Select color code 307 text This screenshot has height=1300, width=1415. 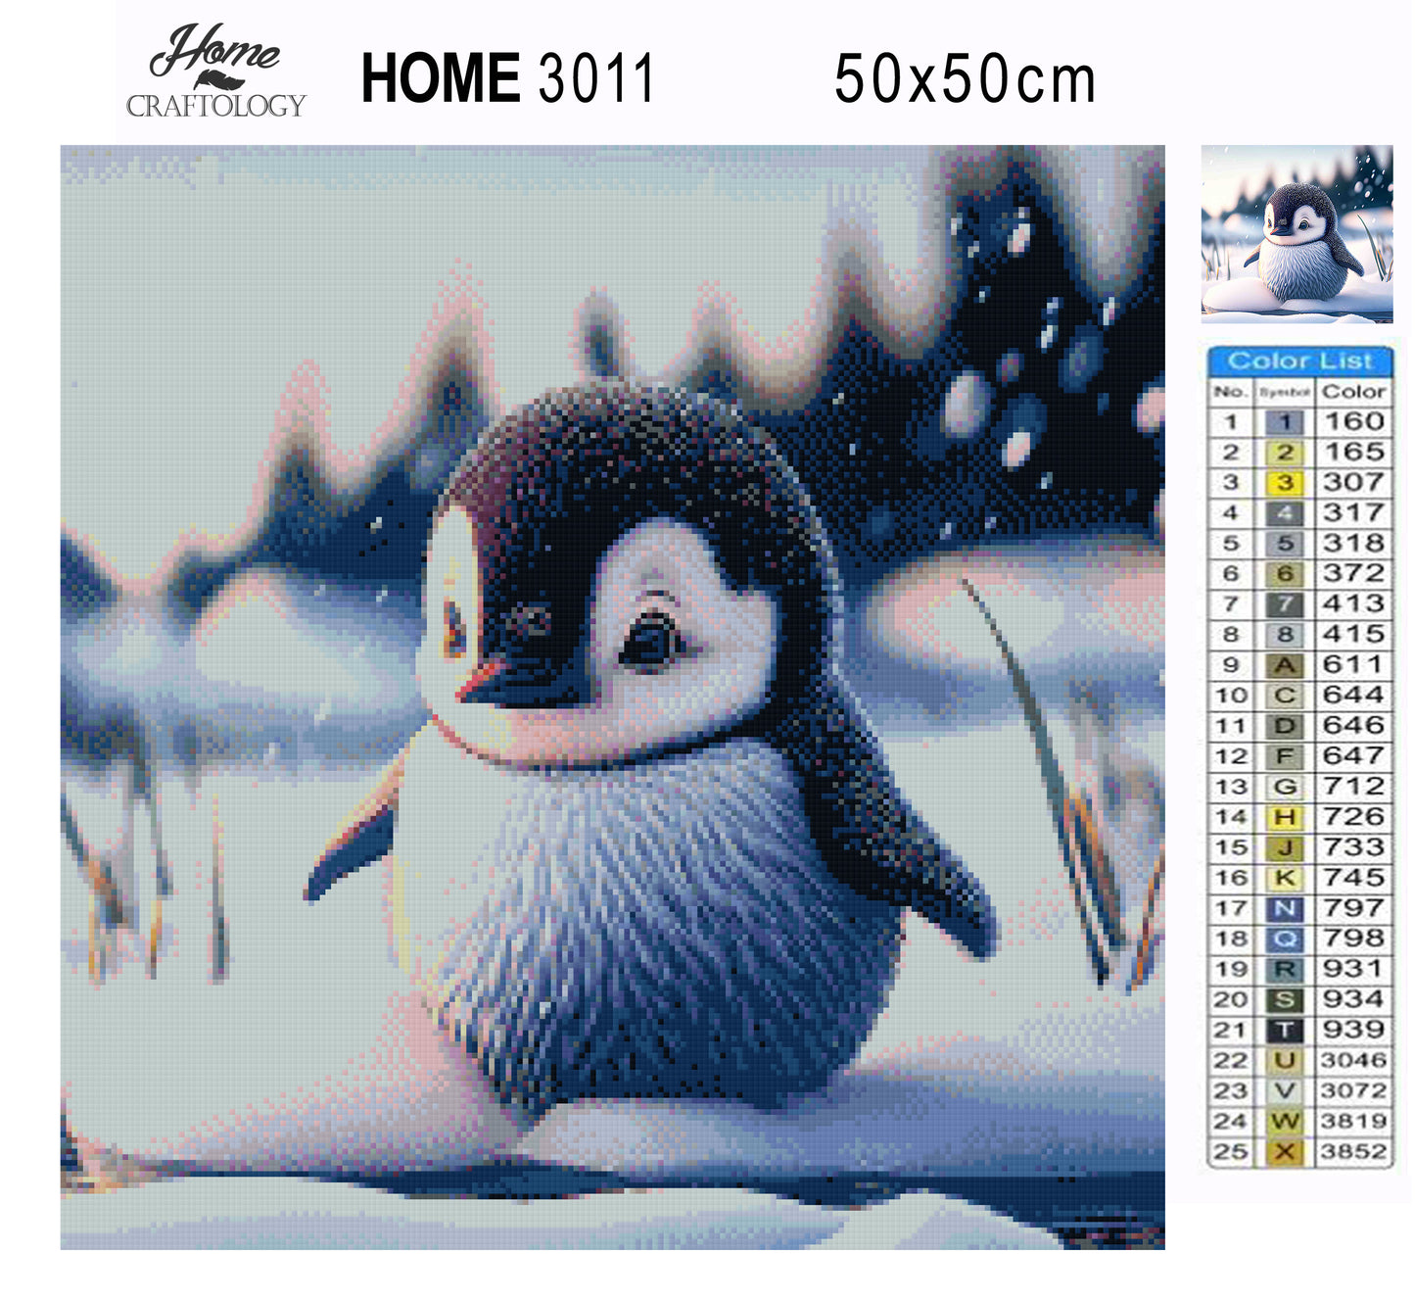tap(1353, 482)
